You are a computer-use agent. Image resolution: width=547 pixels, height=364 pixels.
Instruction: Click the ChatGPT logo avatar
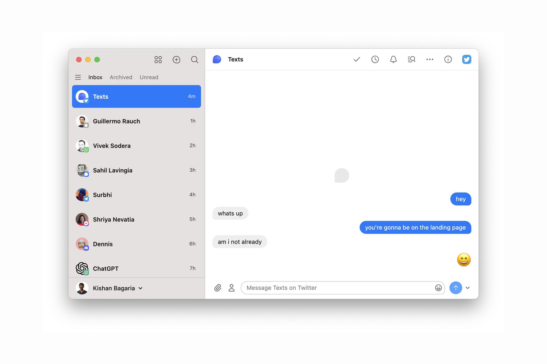pos(82,268)
